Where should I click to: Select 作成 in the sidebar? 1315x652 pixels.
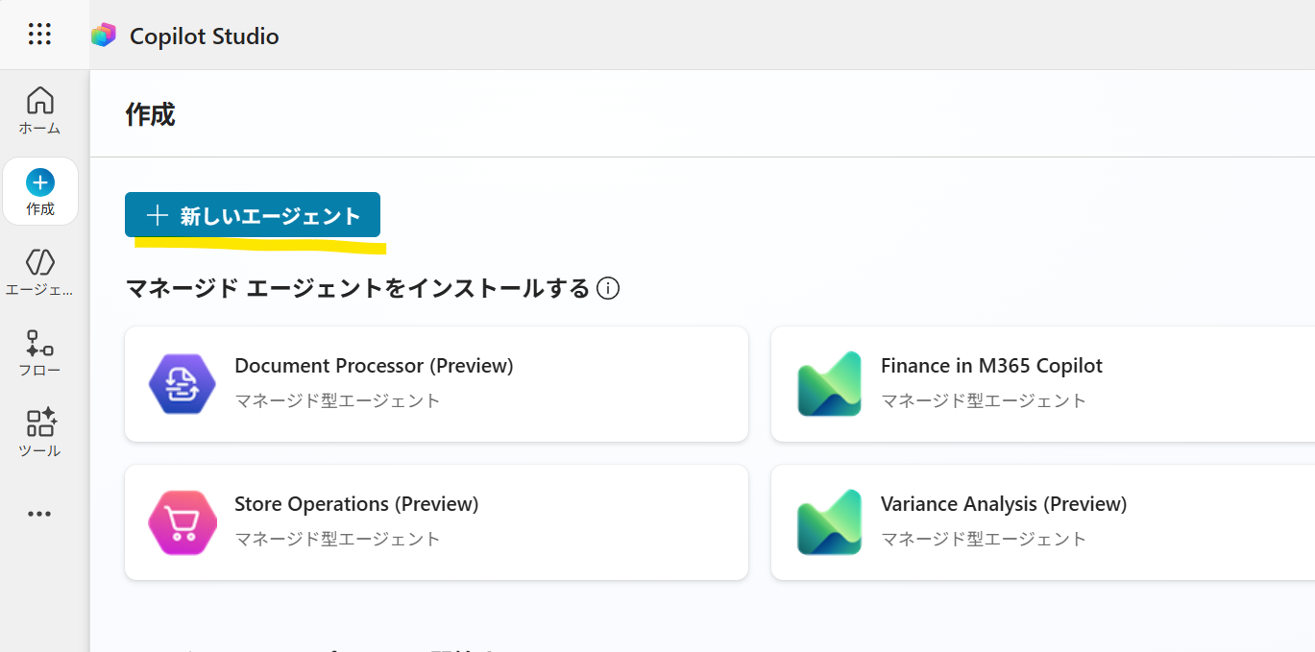click(x=40, y=192)
